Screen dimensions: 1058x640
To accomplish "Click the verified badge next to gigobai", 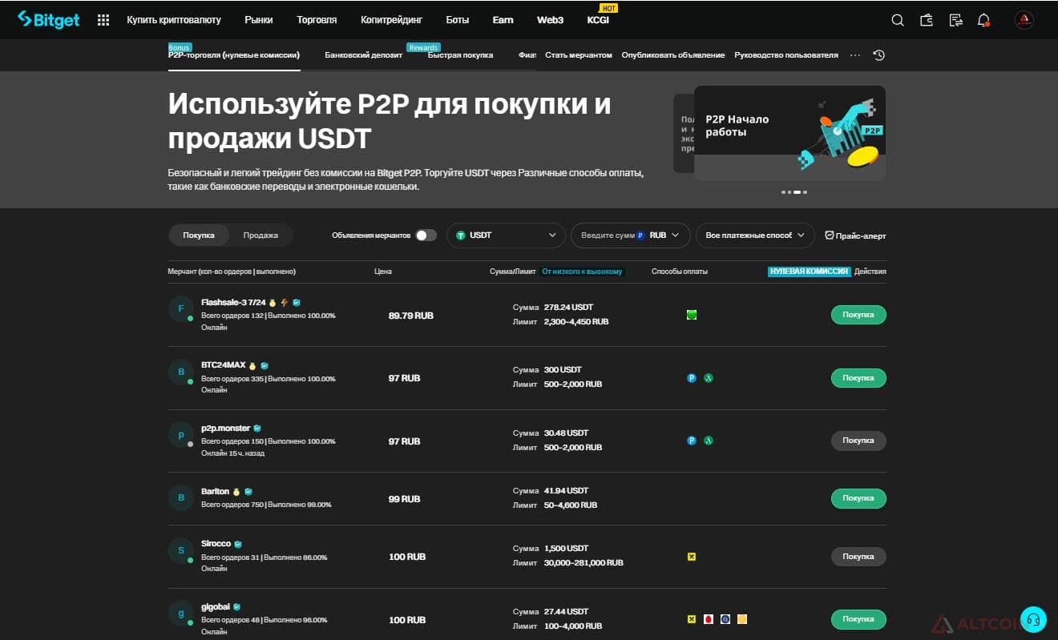I will (x=237, y=607).
